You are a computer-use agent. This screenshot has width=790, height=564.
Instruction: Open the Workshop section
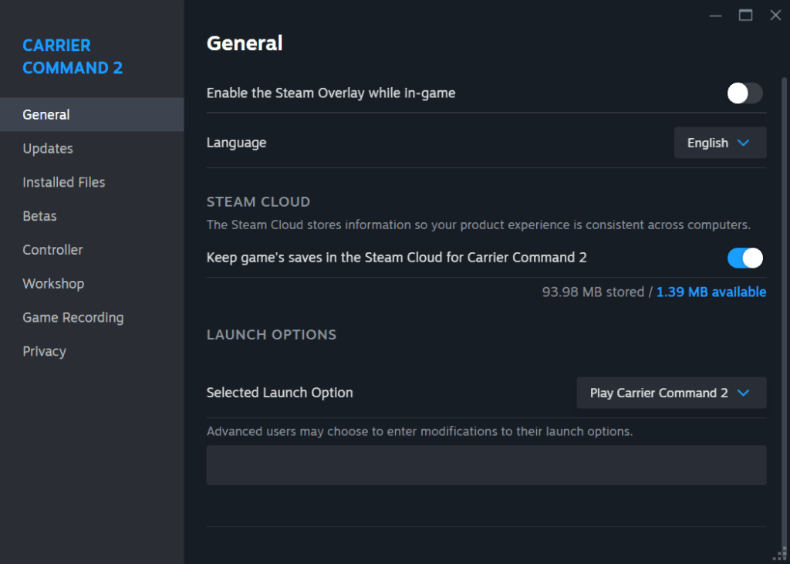coord(53,284)
